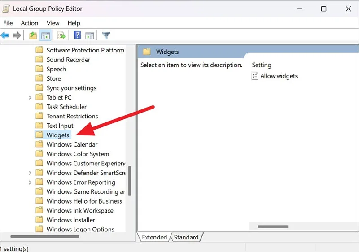The height and width of the screenshot is (252, 359).
Task: Click the Sound Recorder folder icon
Action: tap(39, 60)
